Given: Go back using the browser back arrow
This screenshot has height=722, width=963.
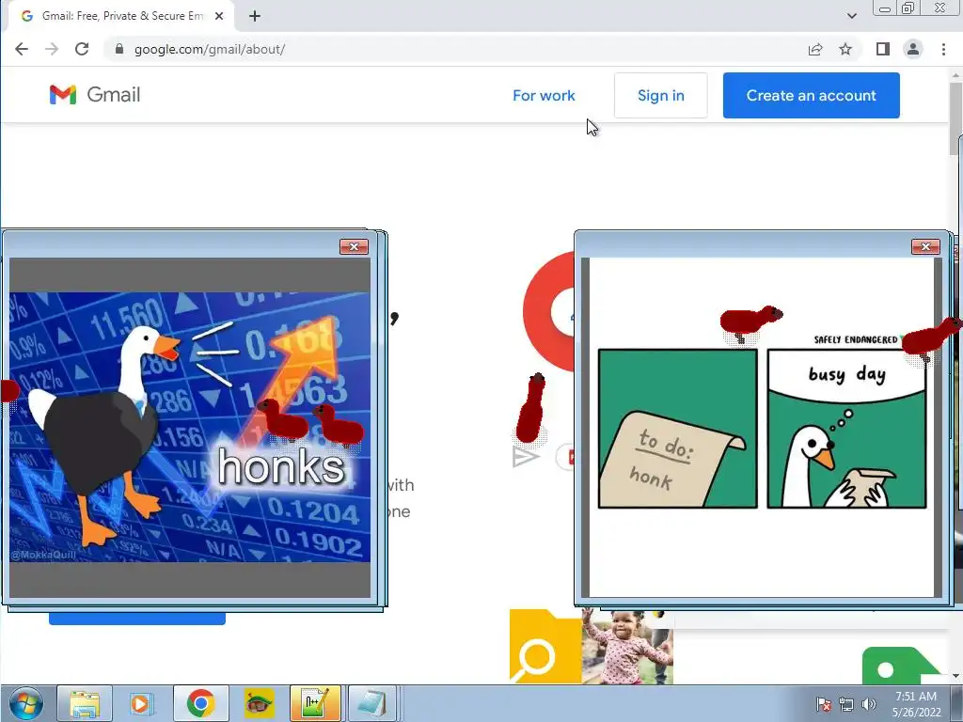Looking at the screenshot, I should [22, 49].
